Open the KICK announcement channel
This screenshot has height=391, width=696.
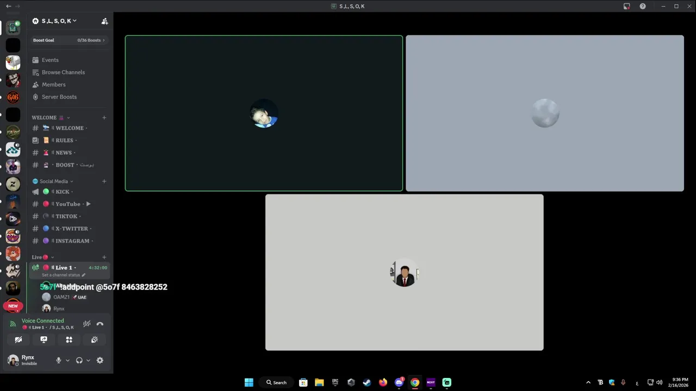70,192
